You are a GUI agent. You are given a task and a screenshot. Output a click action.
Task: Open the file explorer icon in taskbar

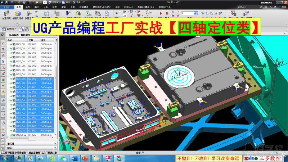coord(96,158)
